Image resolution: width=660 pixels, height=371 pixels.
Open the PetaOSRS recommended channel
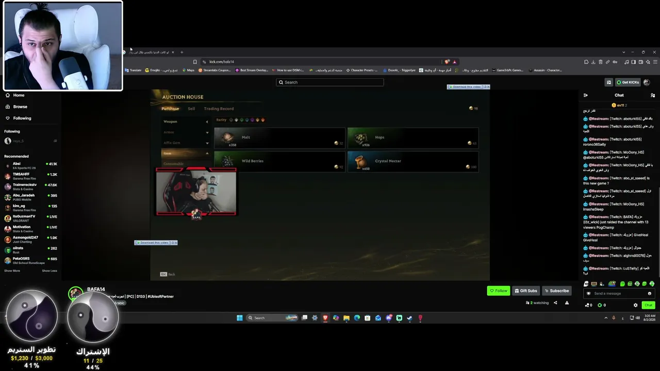(31, 260)
